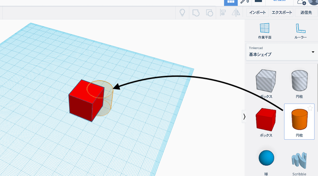The width and height of the screenshot is (318, 176).
Task: Click the Group shapes icon
Action: [x=196, y=13]
